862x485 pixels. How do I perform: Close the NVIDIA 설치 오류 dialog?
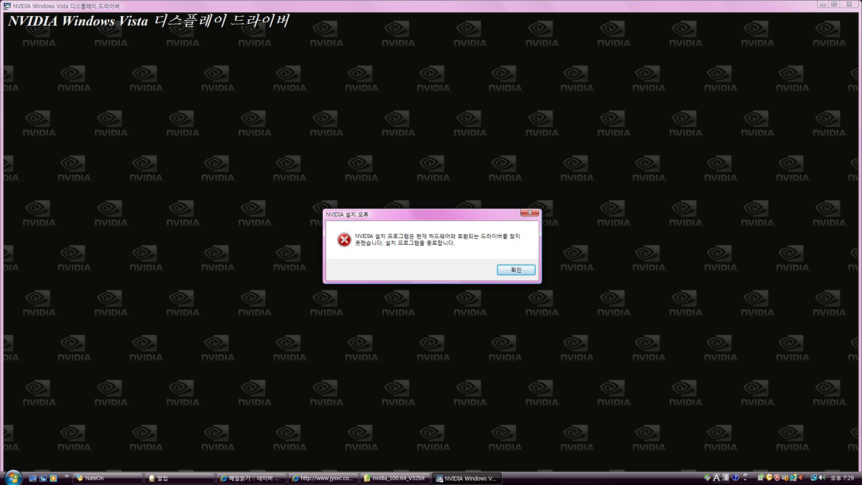pyautogui.click(x=530, y=212)
